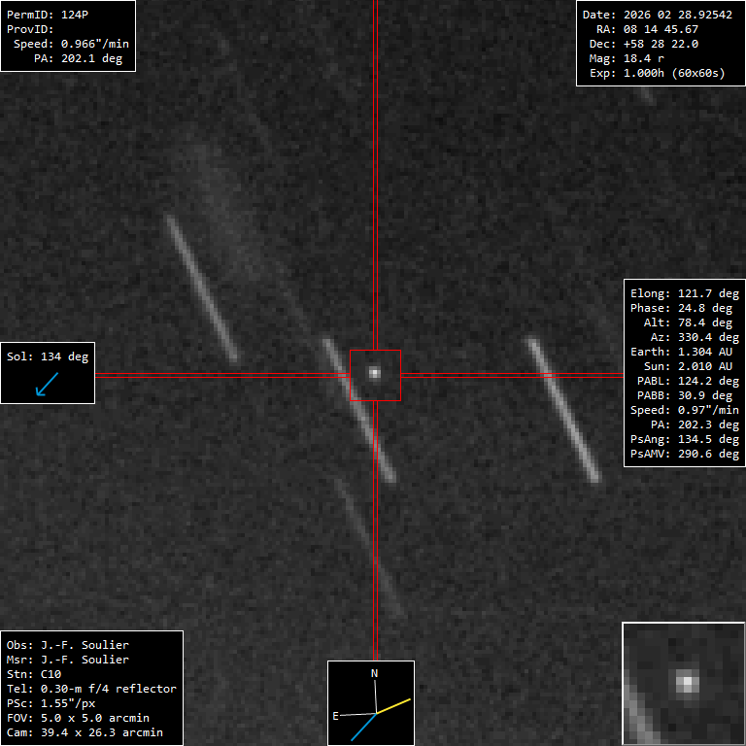Click the blue solar direction arrow

pyautogui.click(x=46, y=385)
